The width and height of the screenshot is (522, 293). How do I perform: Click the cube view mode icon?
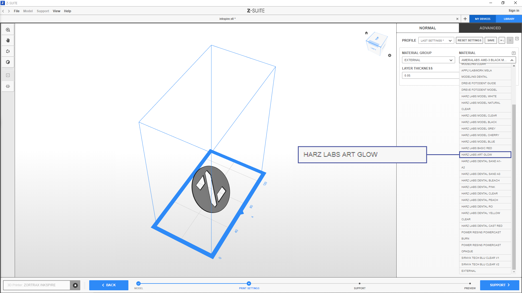click(8, 62)
